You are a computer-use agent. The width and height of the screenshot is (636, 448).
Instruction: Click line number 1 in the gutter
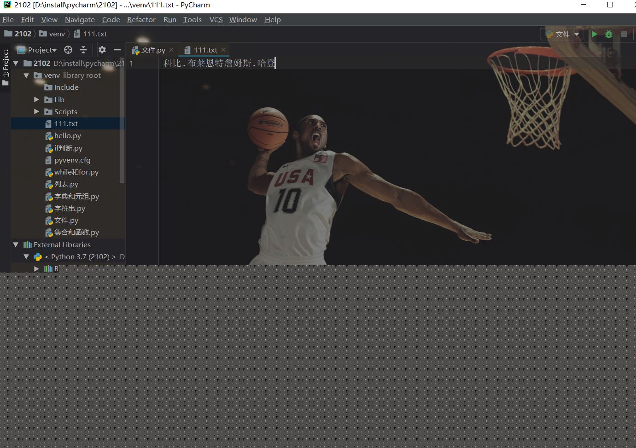[x=132, y=64]
